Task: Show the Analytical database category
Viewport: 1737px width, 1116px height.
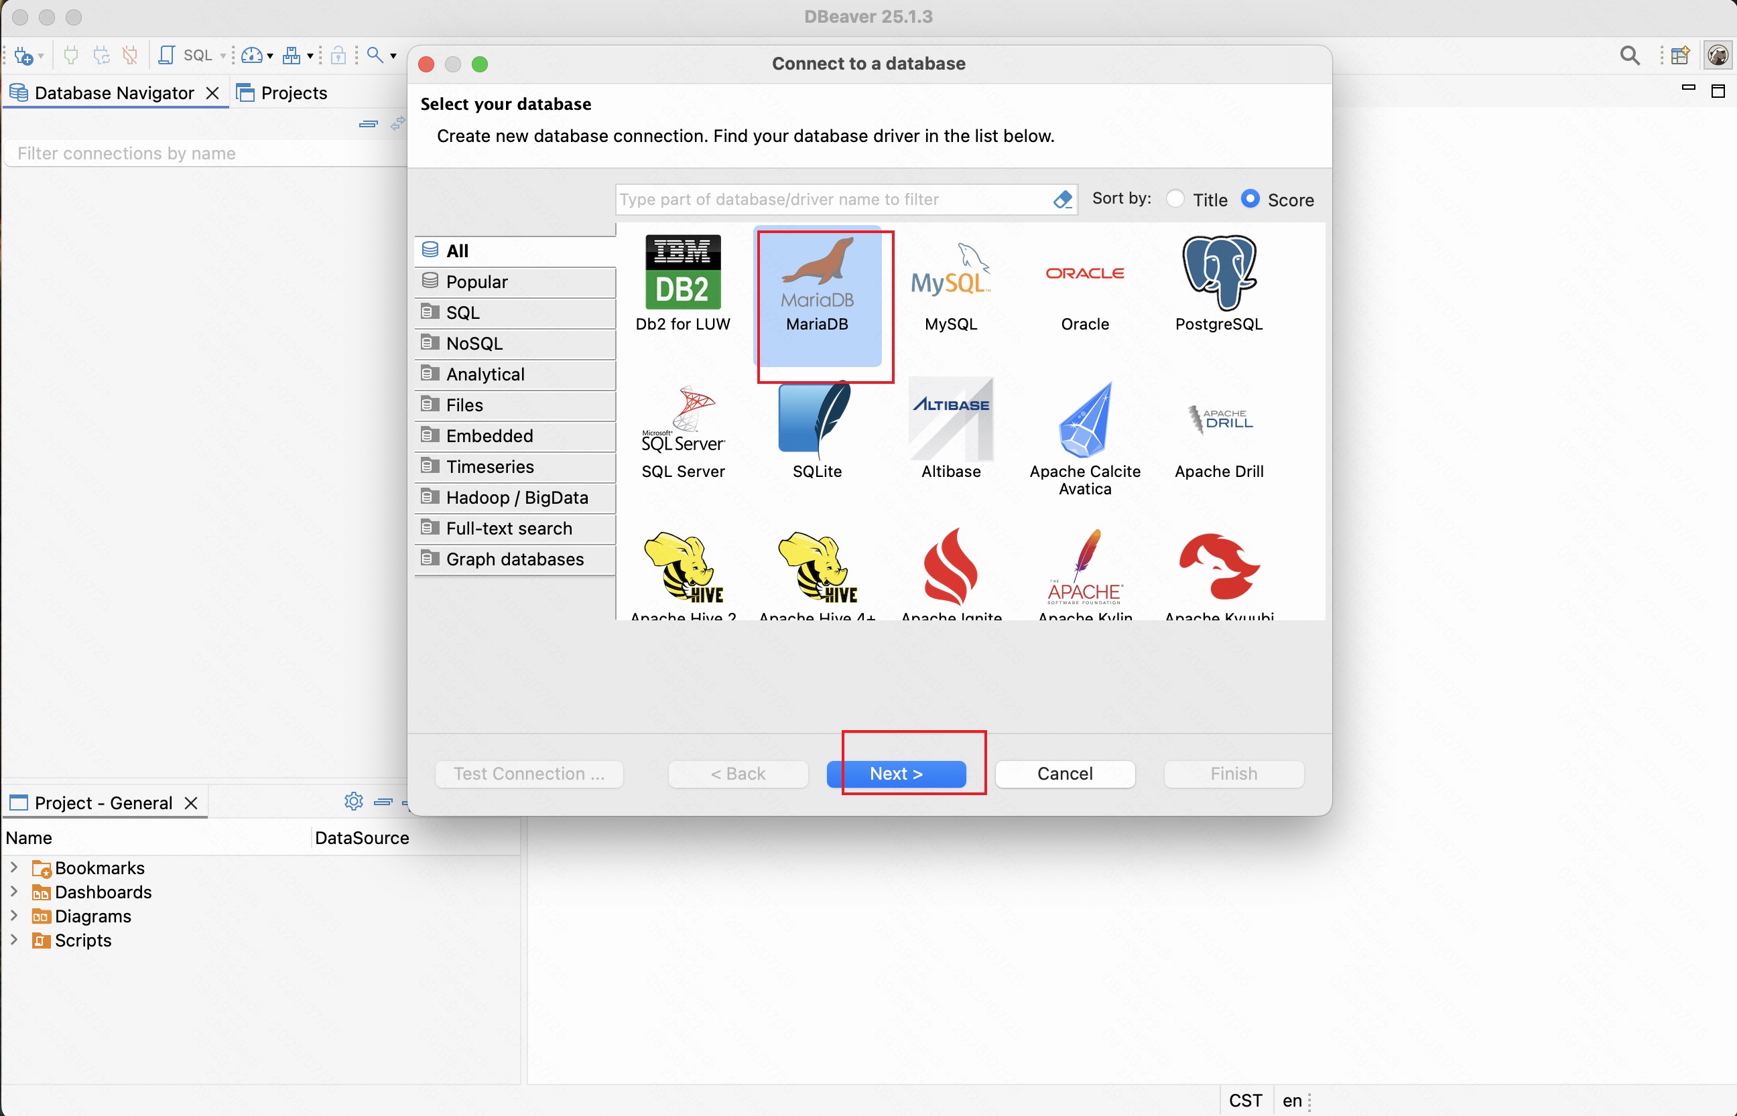Action: [515, 374]
